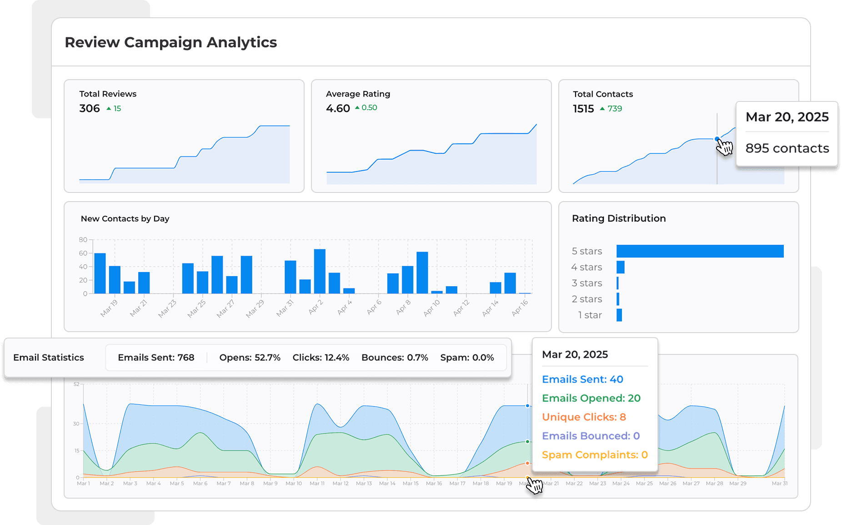Click the green 15 increase arrow

[114, 108]
